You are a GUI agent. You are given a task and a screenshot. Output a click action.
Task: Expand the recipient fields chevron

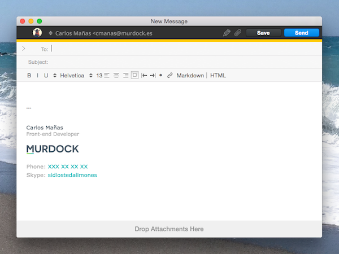24,49
